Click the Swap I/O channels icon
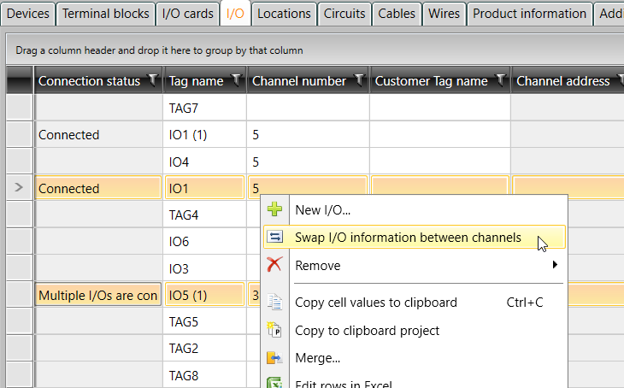The width and height of the screenshot is (624, 388). click(x=274, y=238)
